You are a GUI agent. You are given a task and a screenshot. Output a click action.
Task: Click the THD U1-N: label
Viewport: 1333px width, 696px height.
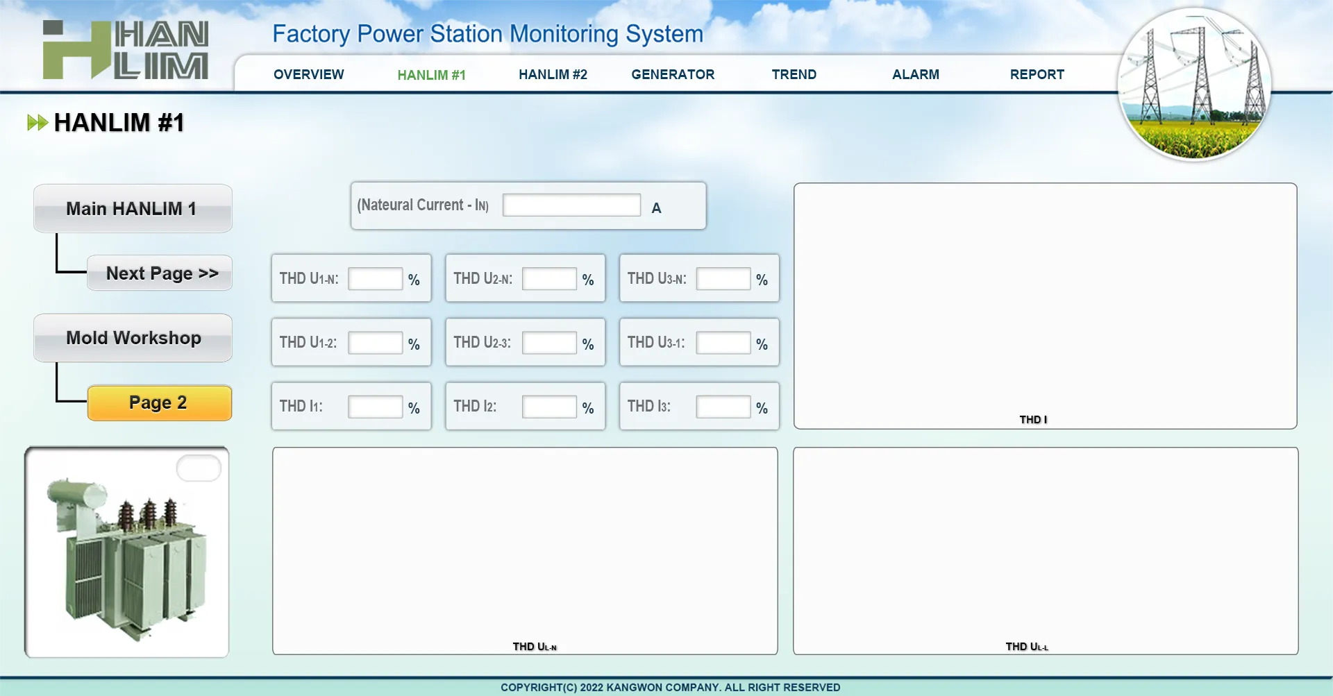coord(309,279)
